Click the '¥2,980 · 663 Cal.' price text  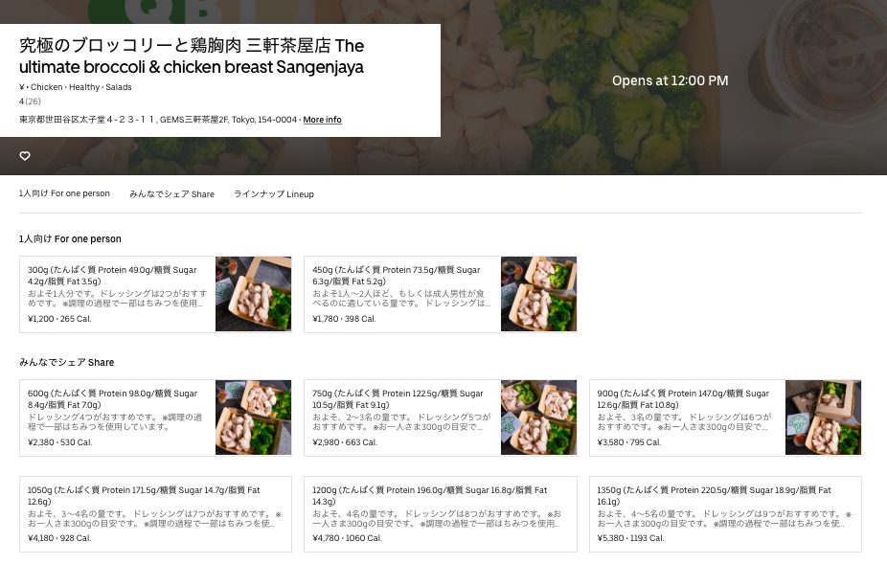pyautogui.click(x=345, y=442)
